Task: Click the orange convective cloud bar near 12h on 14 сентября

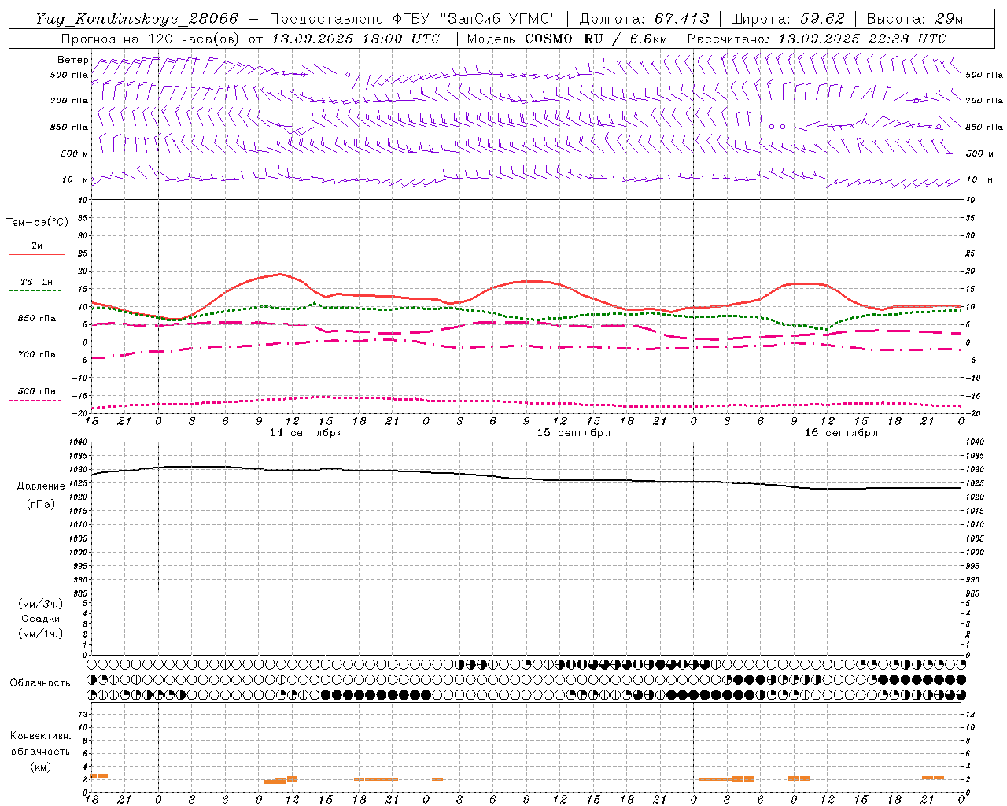Action: (x=292, y=778)
